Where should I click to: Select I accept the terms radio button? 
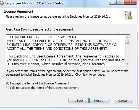pos(7,83)
